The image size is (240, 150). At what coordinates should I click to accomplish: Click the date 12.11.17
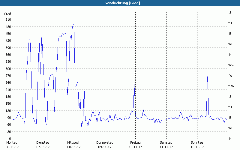(x=197, y=147)
